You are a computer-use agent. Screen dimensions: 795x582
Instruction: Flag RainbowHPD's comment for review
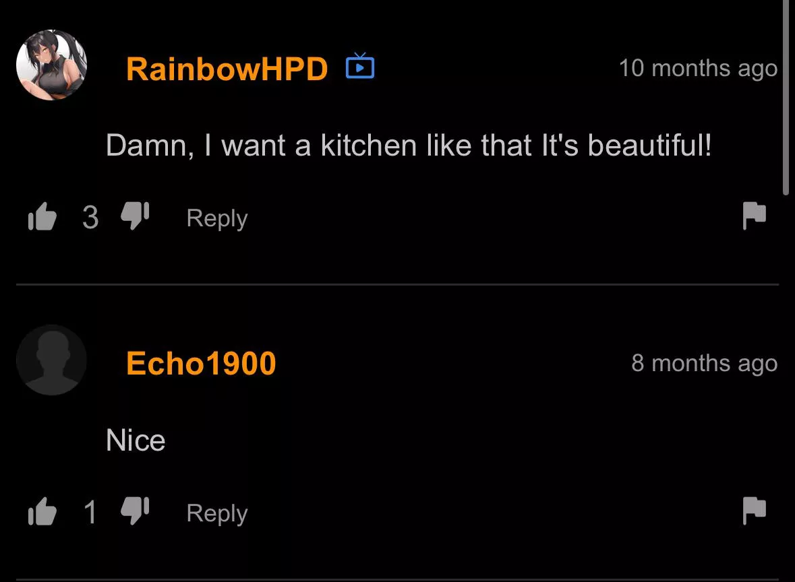[754, 216]
